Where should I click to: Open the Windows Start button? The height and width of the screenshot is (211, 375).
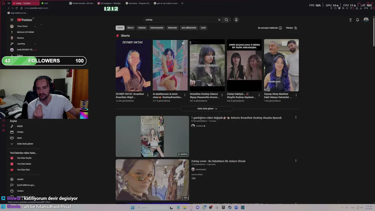click(132, 207)
